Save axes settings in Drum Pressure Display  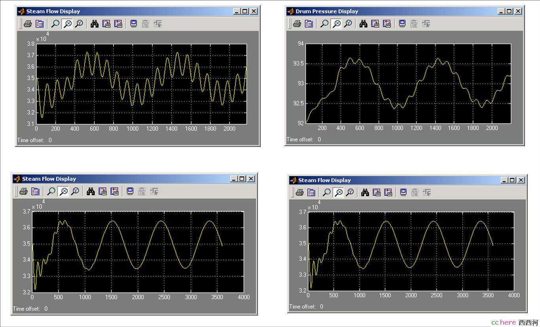pos(375,24)
